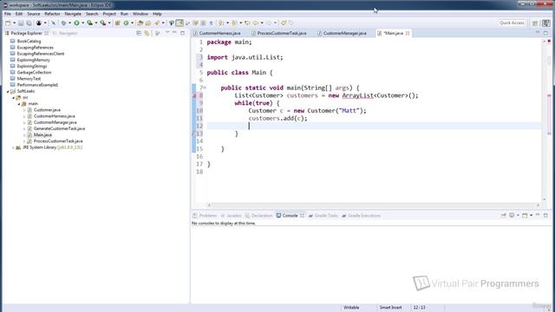Image resolution: width=555 pixels, height=312 pixels.
Task: Open the Run menu
Action: 124,14
